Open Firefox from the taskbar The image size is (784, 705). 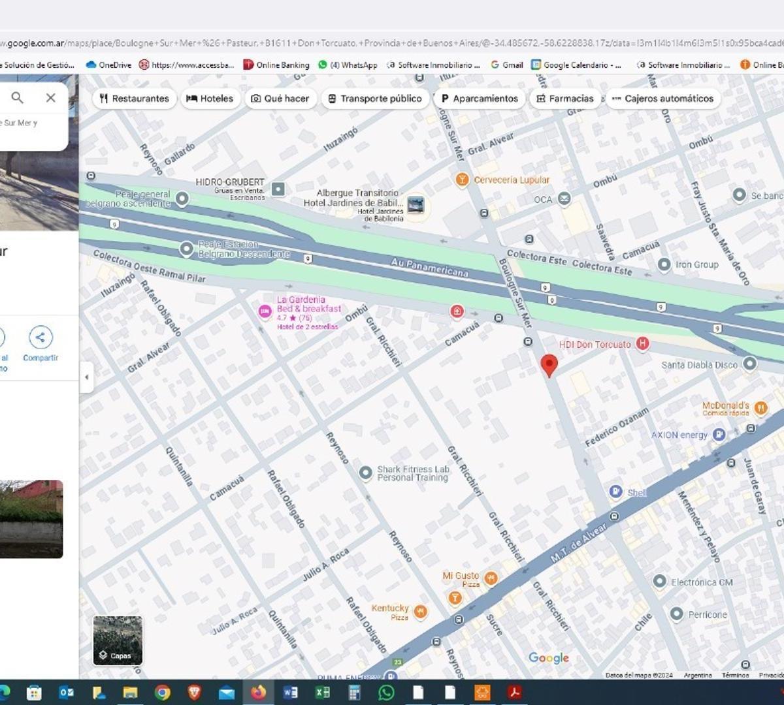(259, 693)
